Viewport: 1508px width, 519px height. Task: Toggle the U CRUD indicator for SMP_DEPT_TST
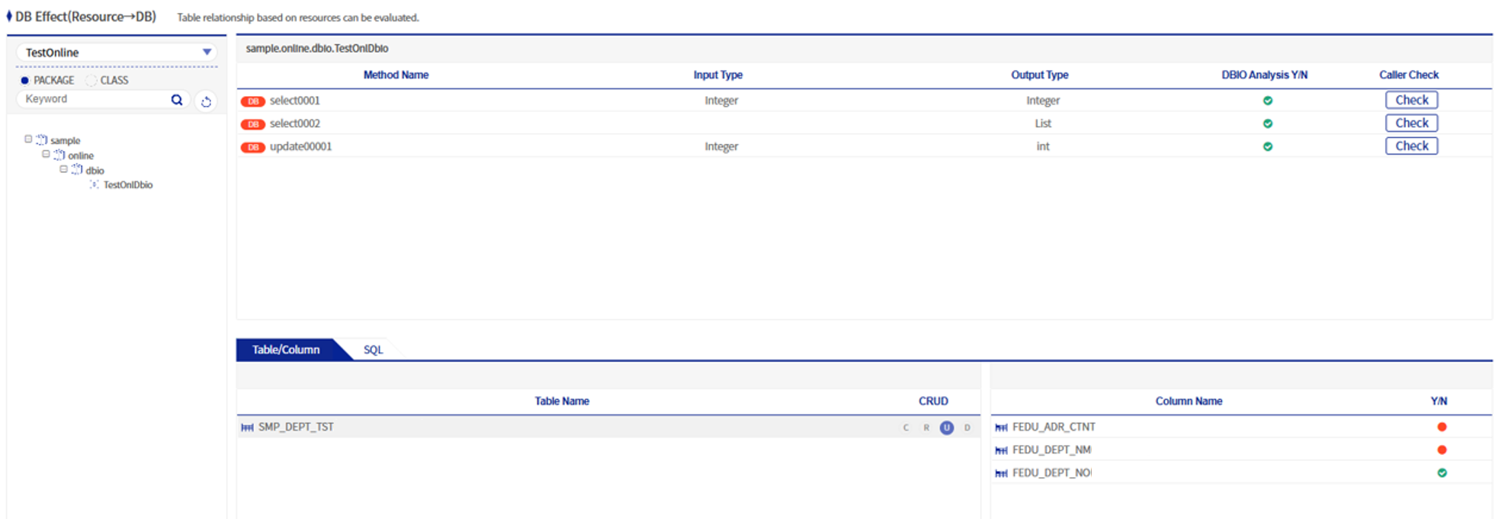946,428
